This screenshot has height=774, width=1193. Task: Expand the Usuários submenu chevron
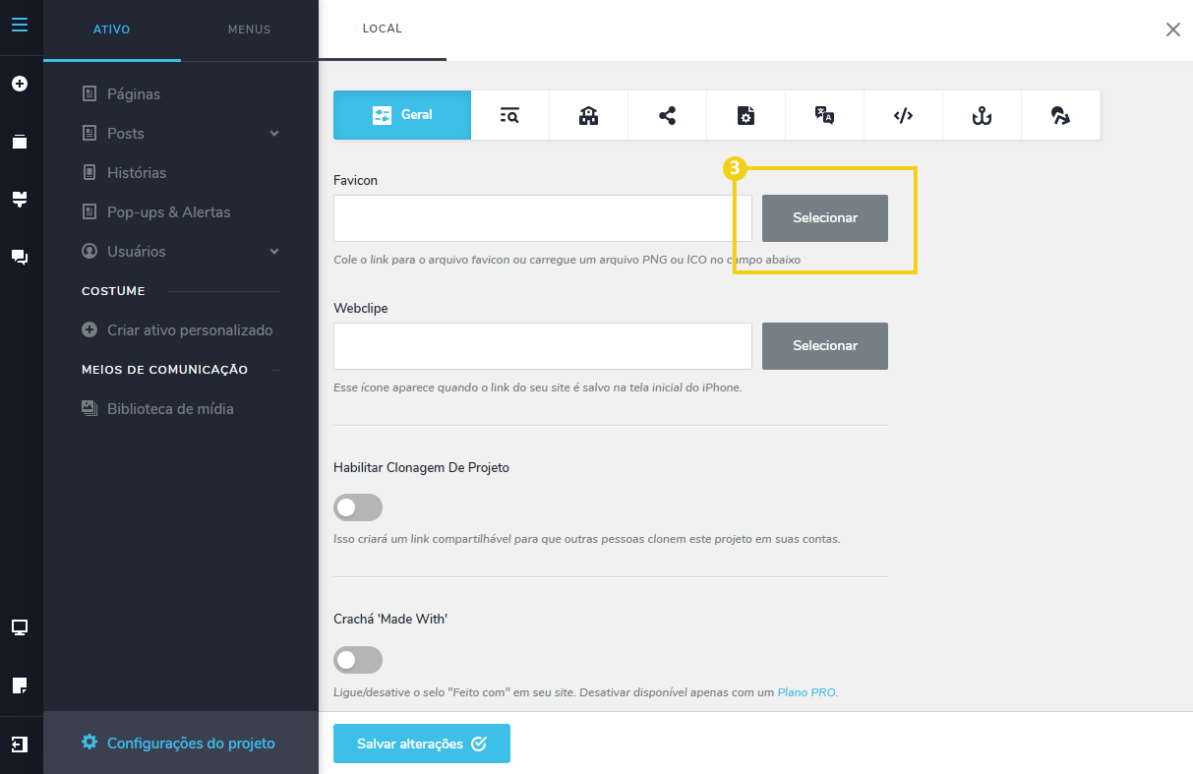coord(274,252)
